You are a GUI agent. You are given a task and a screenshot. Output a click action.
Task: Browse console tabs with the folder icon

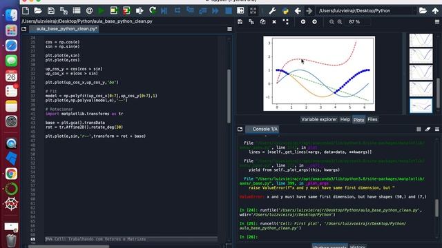point(240,129)
